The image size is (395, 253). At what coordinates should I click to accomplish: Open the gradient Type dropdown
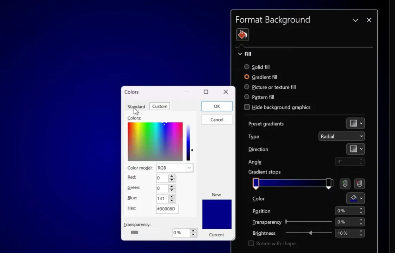point(341,136)
